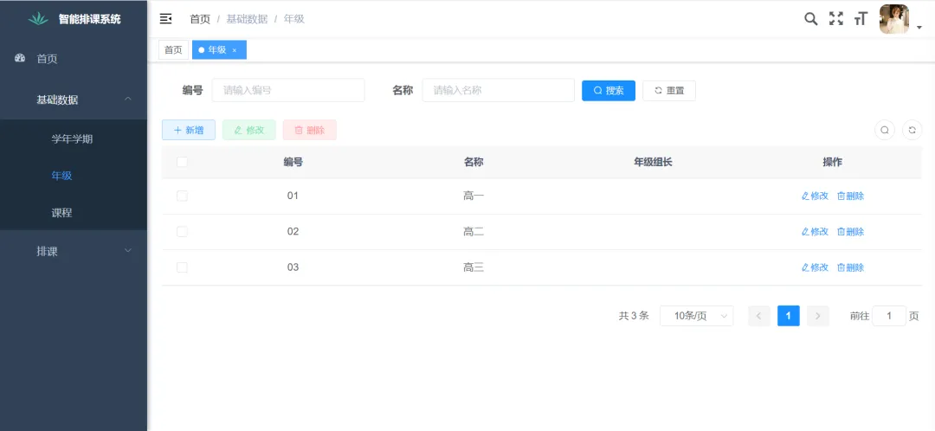
Task: Open the font size setting icon
Action: click(x=861, y=19)
